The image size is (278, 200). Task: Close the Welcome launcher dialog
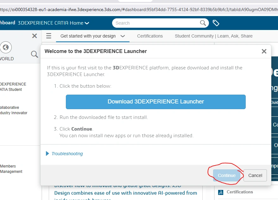[264, 51]
